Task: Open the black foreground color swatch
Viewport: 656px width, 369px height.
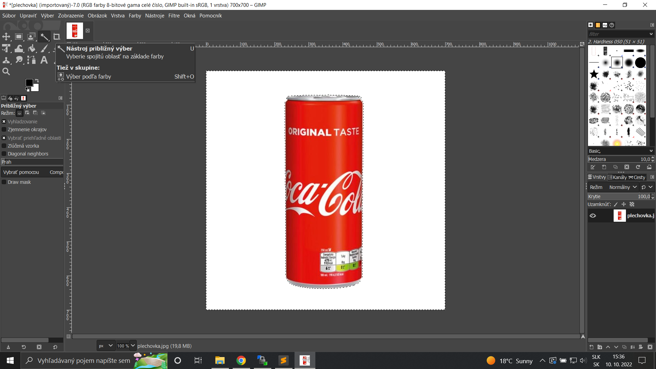Action: tap(29, 83)
